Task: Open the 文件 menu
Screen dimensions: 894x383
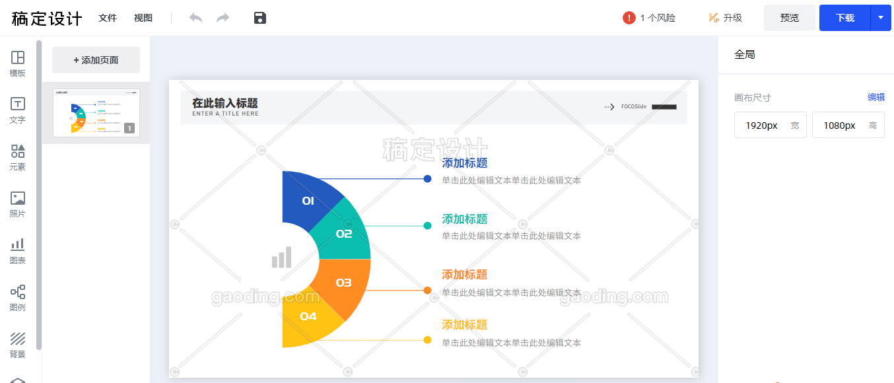Action: 108,18
